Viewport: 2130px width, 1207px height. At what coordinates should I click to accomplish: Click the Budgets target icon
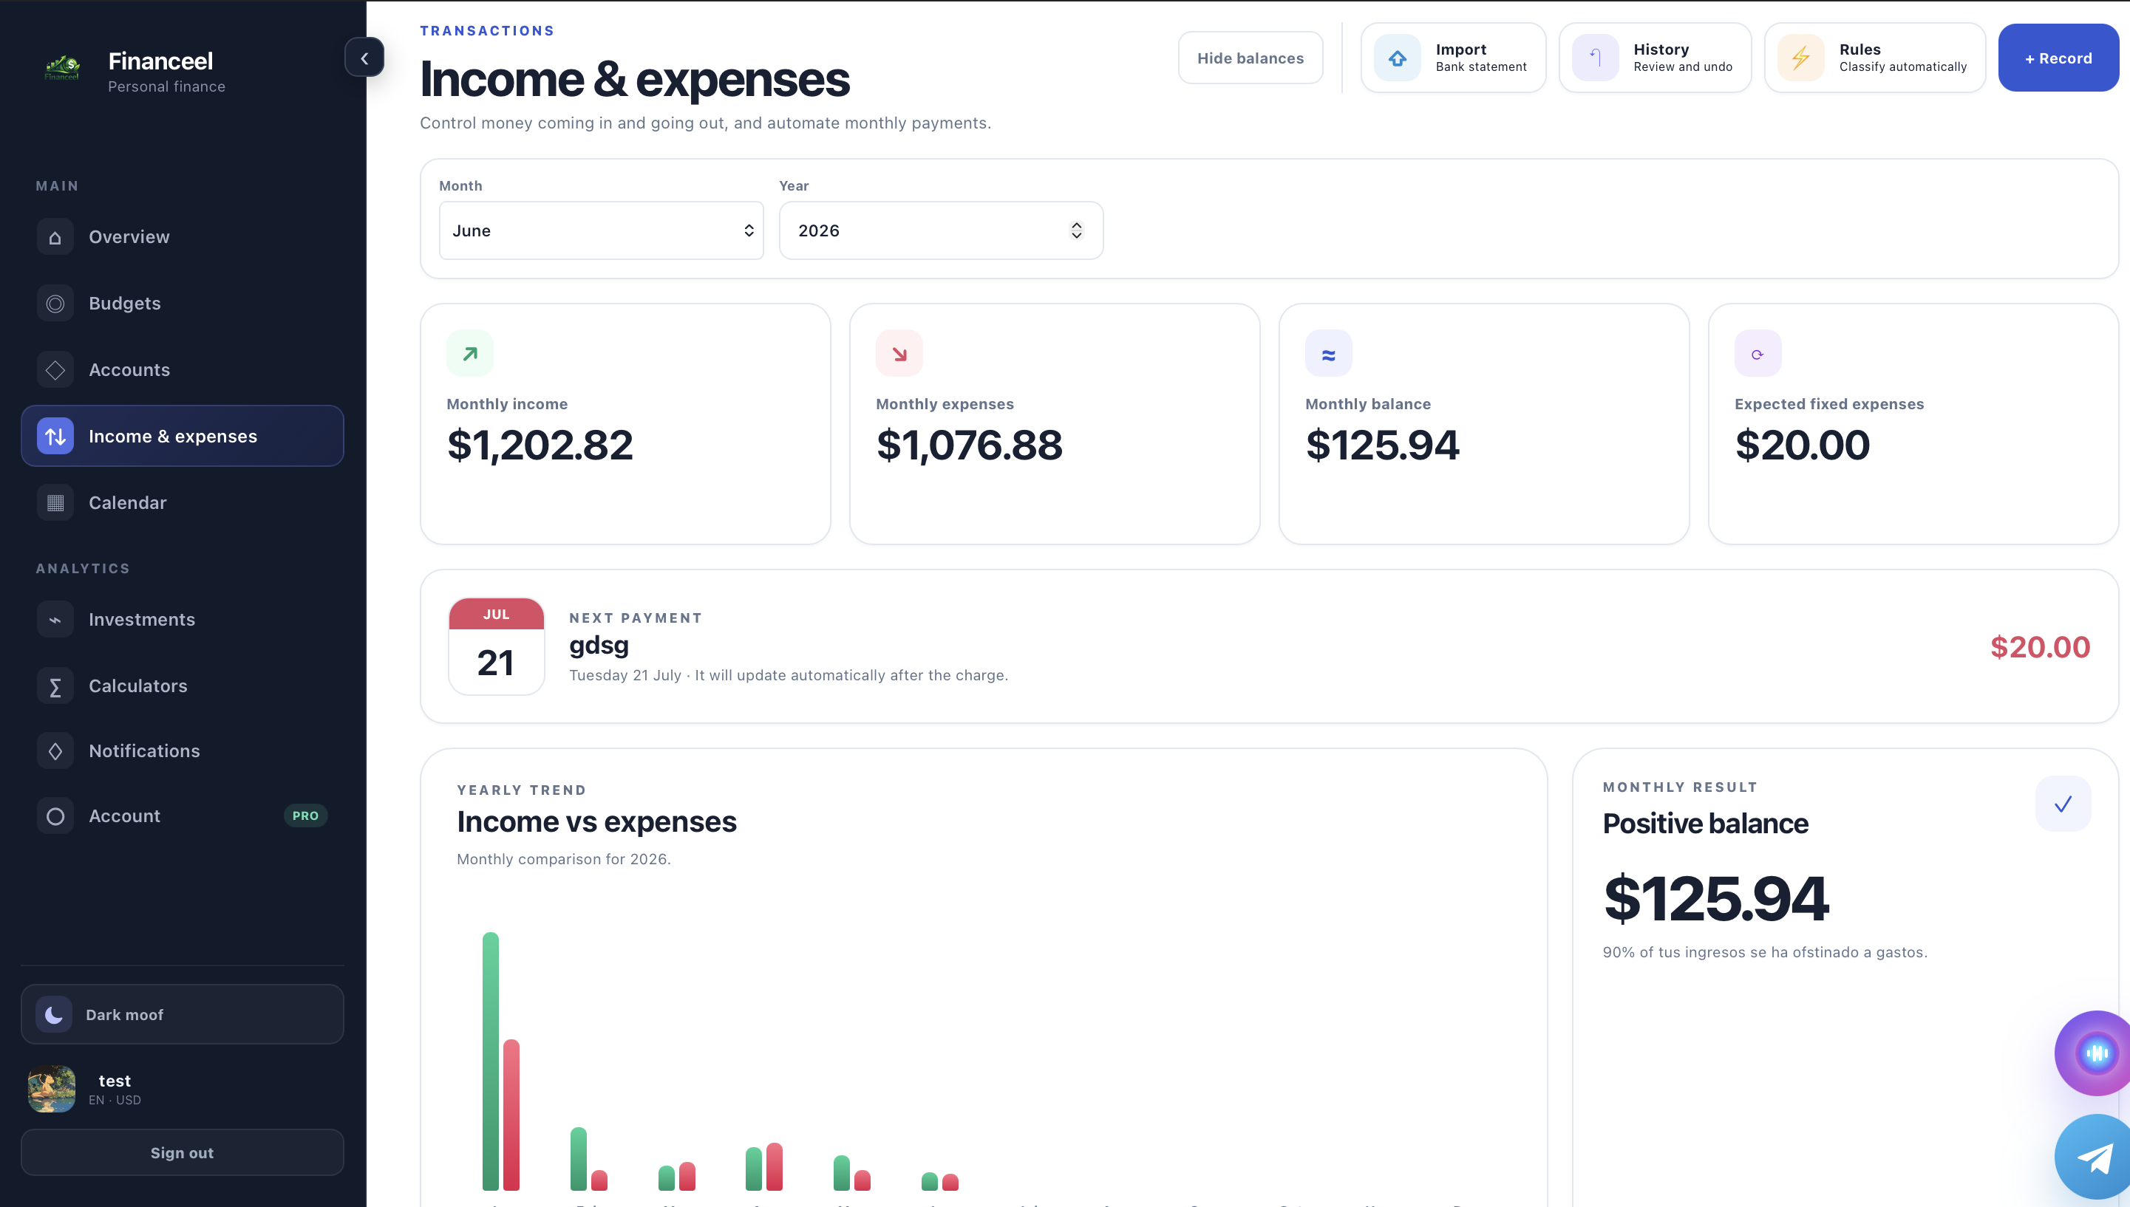[55, 304]
